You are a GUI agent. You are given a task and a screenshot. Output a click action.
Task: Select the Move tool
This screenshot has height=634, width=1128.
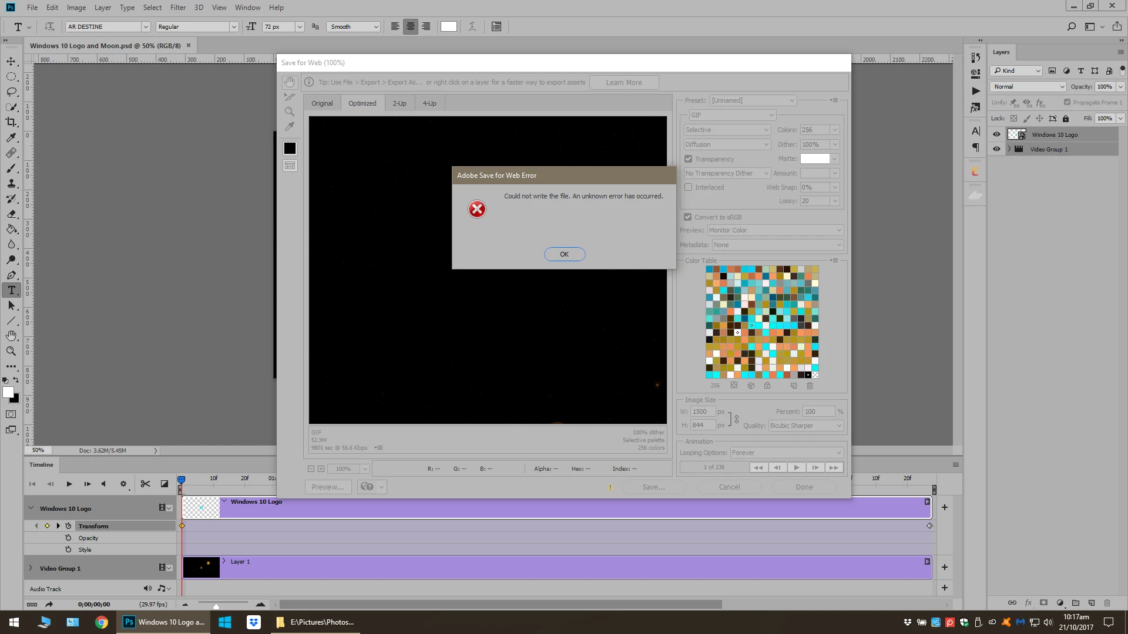[11, 61]
